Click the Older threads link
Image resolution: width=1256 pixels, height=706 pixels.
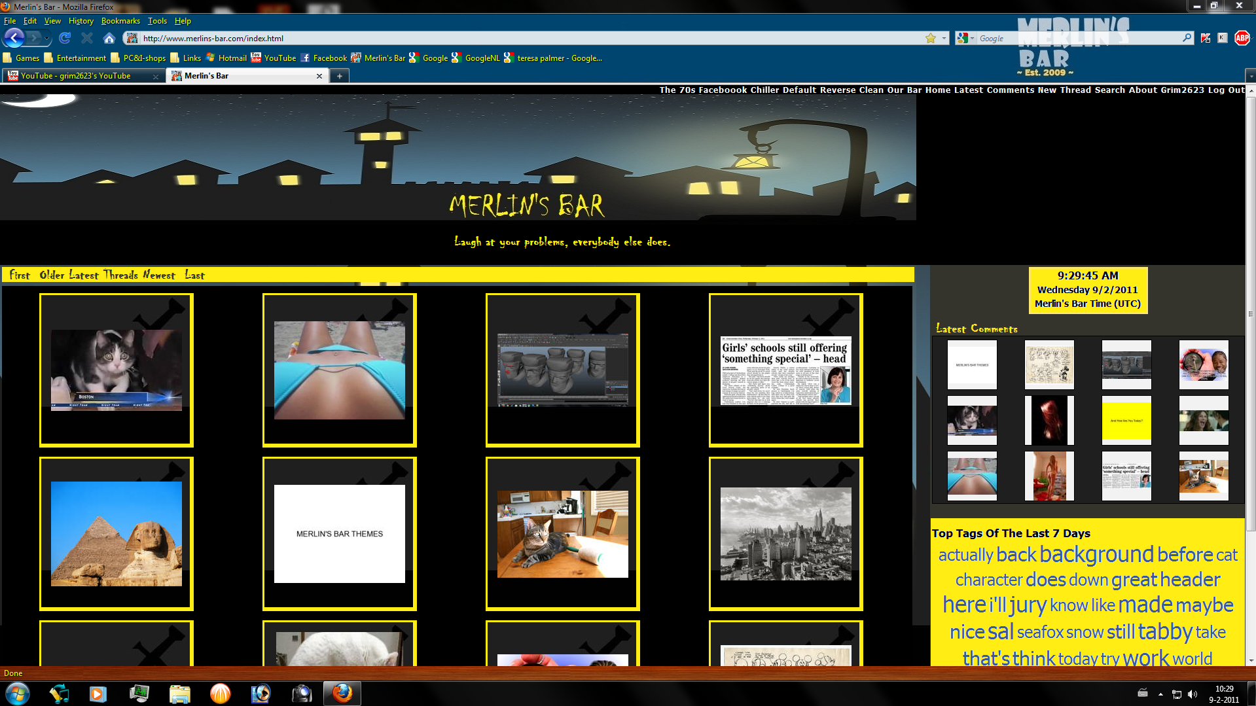[x=52, y=275]
